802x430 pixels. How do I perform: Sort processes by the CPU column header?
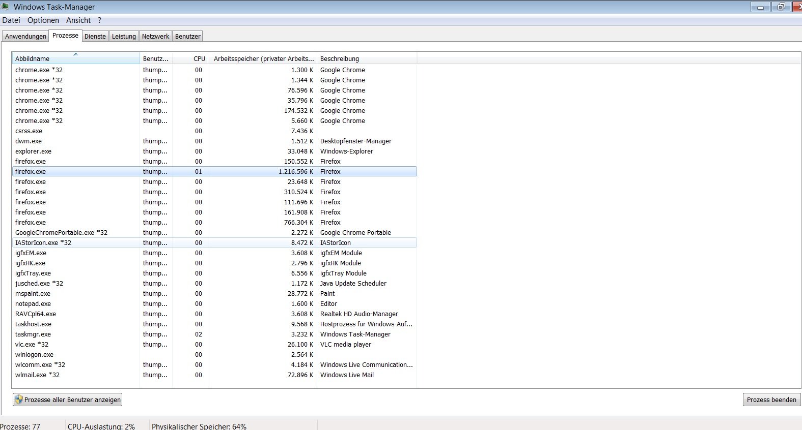199,58
